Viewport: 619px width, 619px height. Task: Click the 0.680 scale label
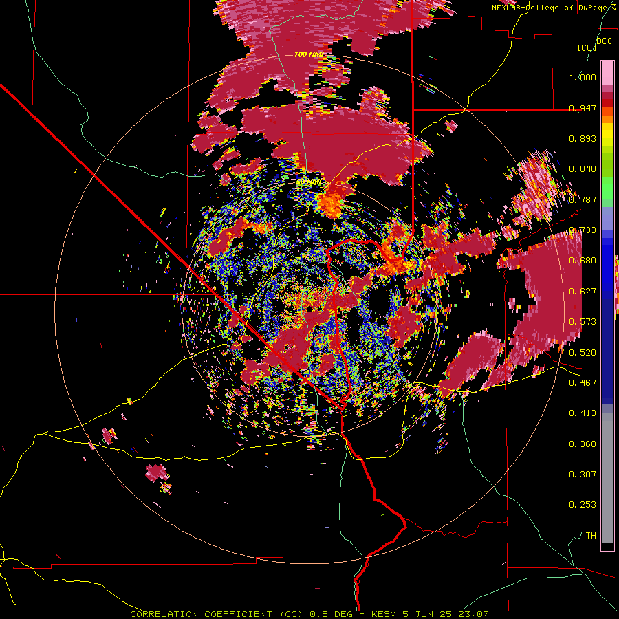pyautogui.click(x=583, y=261)
